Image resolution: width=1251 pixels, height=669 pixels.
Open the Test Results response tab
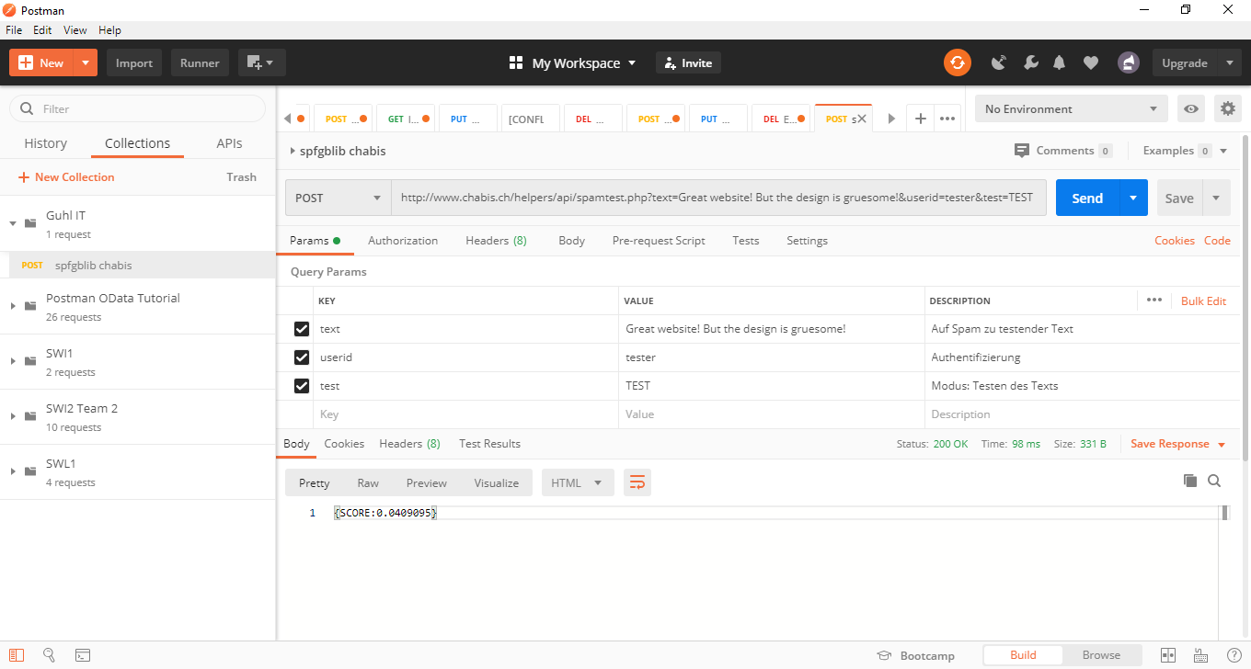click(x=489, y=444)
